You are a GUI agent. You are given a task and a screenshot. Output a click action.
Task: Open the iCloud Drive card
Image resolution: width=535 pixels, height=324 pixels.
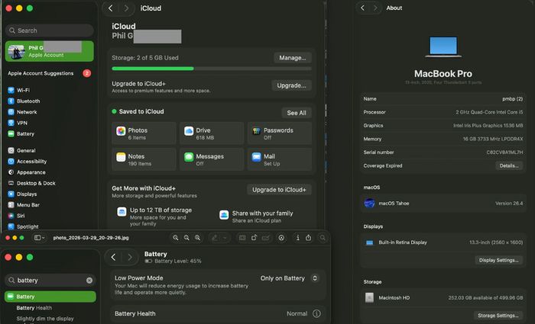coord(212,133)
